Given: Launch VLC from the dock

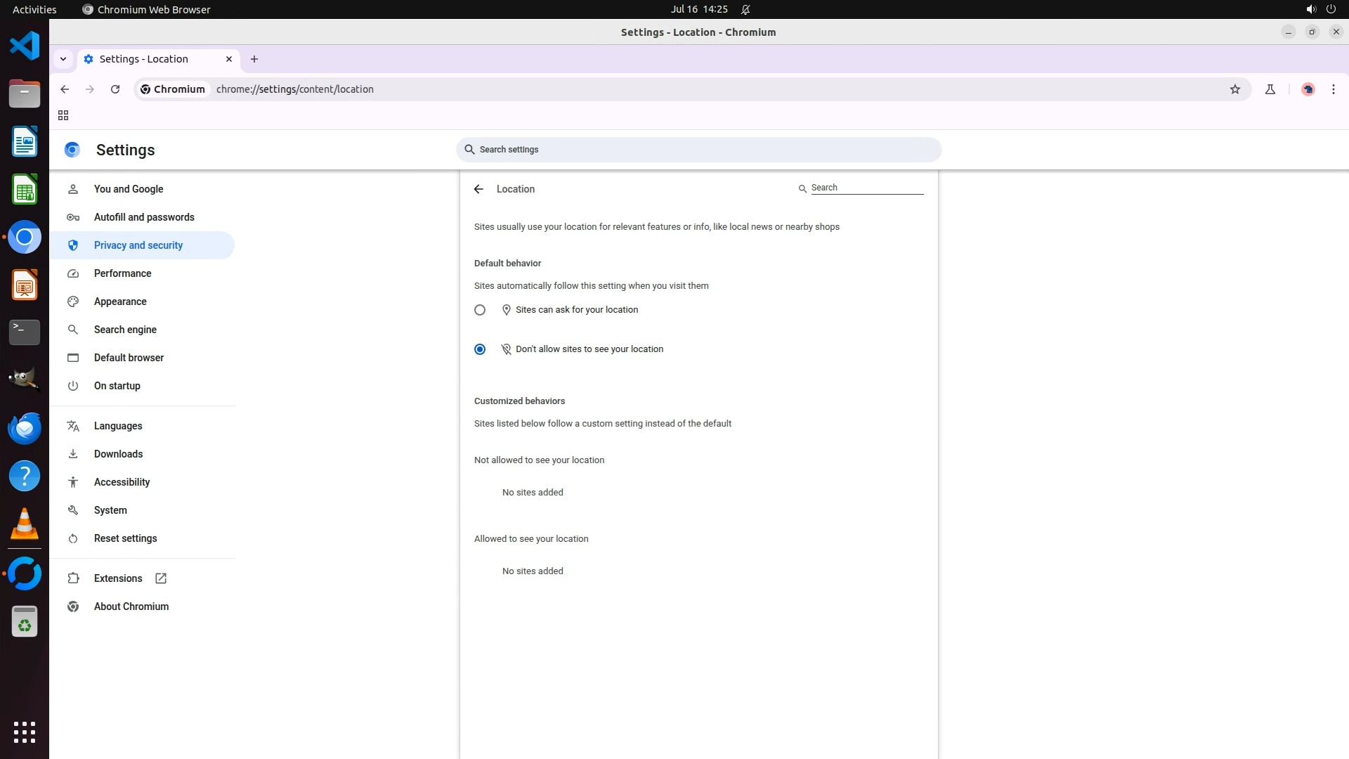Looking at the screenshot, I should tap(25, 524).
